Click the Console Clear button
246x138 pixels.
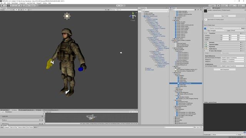click(2, 127)
